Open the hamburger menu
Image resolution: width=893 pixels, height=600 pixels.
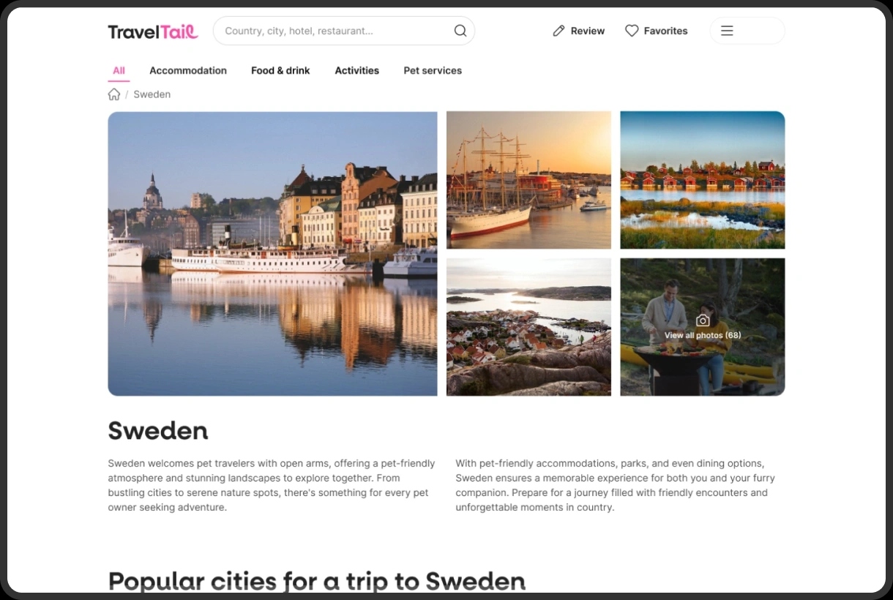[727, 31]
